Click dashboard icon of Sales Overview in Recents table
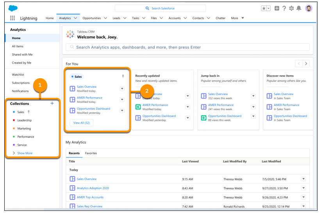Screen dimensions: 321x214 72,179
